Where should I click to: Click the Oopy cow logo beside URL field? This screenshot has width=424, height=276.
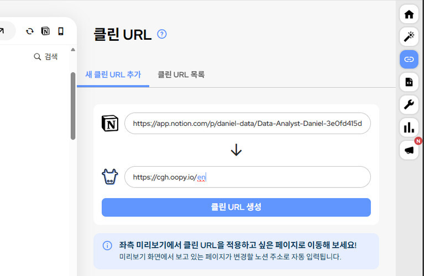110,177
